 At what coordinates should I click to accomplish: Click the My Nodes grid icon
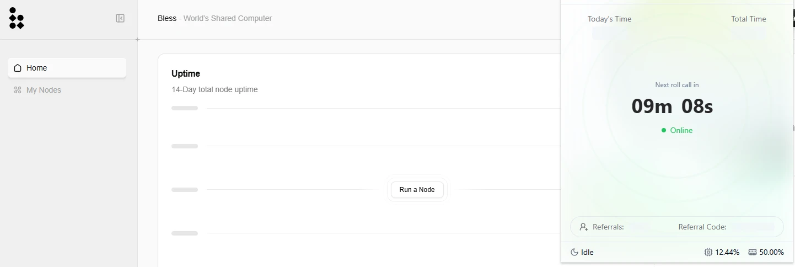pos(18,90)
